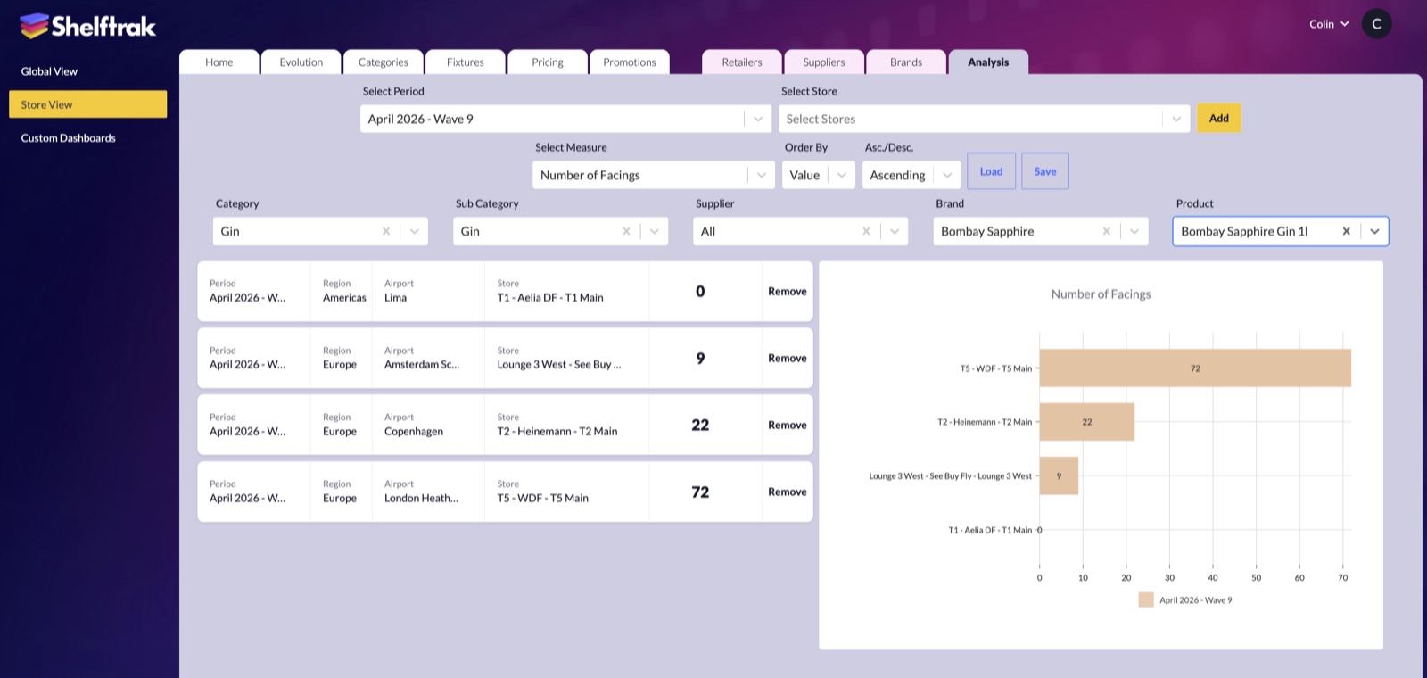Click the value 0 in Lima row
This screenshot has width=1427, height=678.
click(x=700, y=292)
